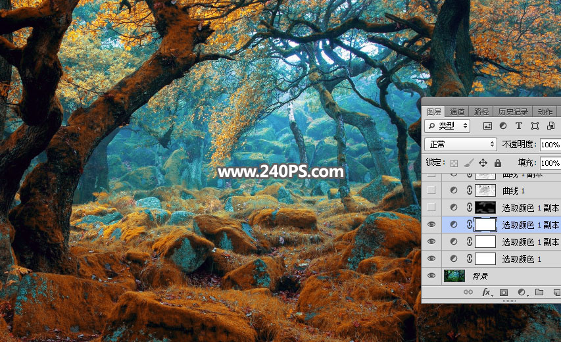Select the framed mask of the highlighted 选取颜色 1 副本 layer
This screenshot has width=561, height=342.
point(485,224)
